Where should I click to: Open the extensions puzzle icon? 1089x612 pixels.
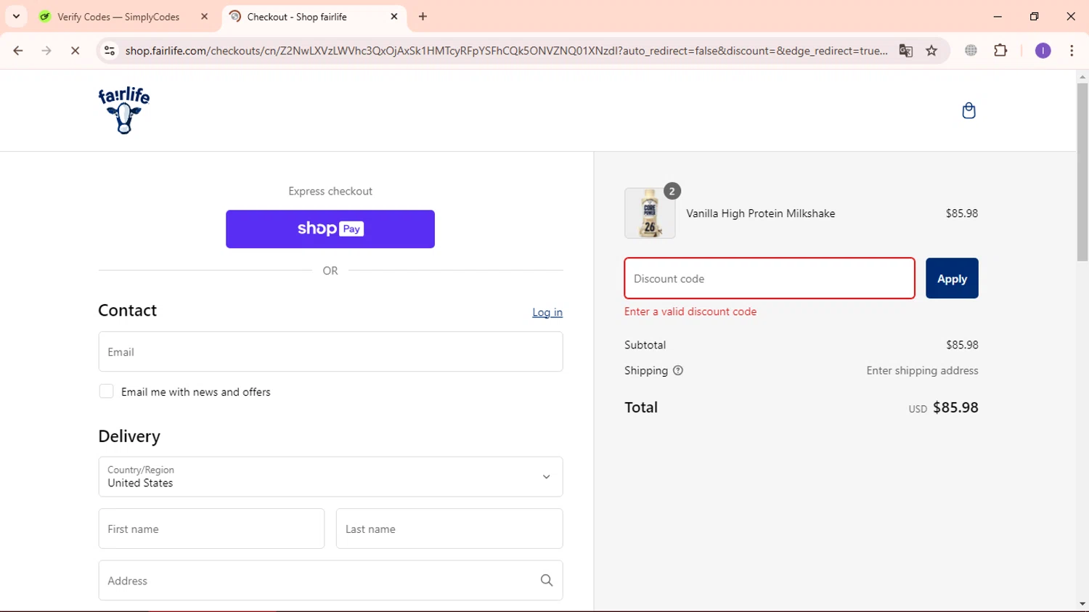(x=1000, y=51)
